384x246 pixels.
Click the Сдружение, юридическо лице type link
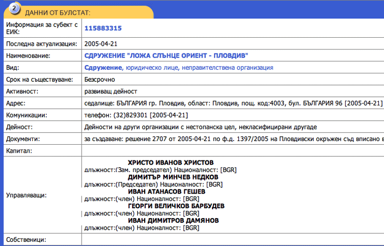(179, 68)
